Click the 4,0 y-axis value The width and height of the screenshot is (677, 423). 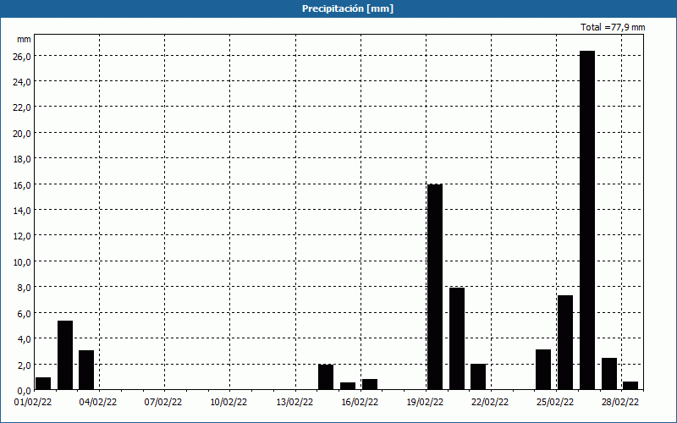[24, 339]
